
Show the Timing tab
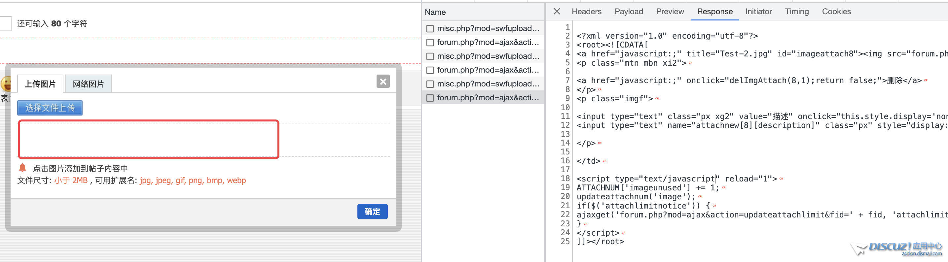click(797, 12)
